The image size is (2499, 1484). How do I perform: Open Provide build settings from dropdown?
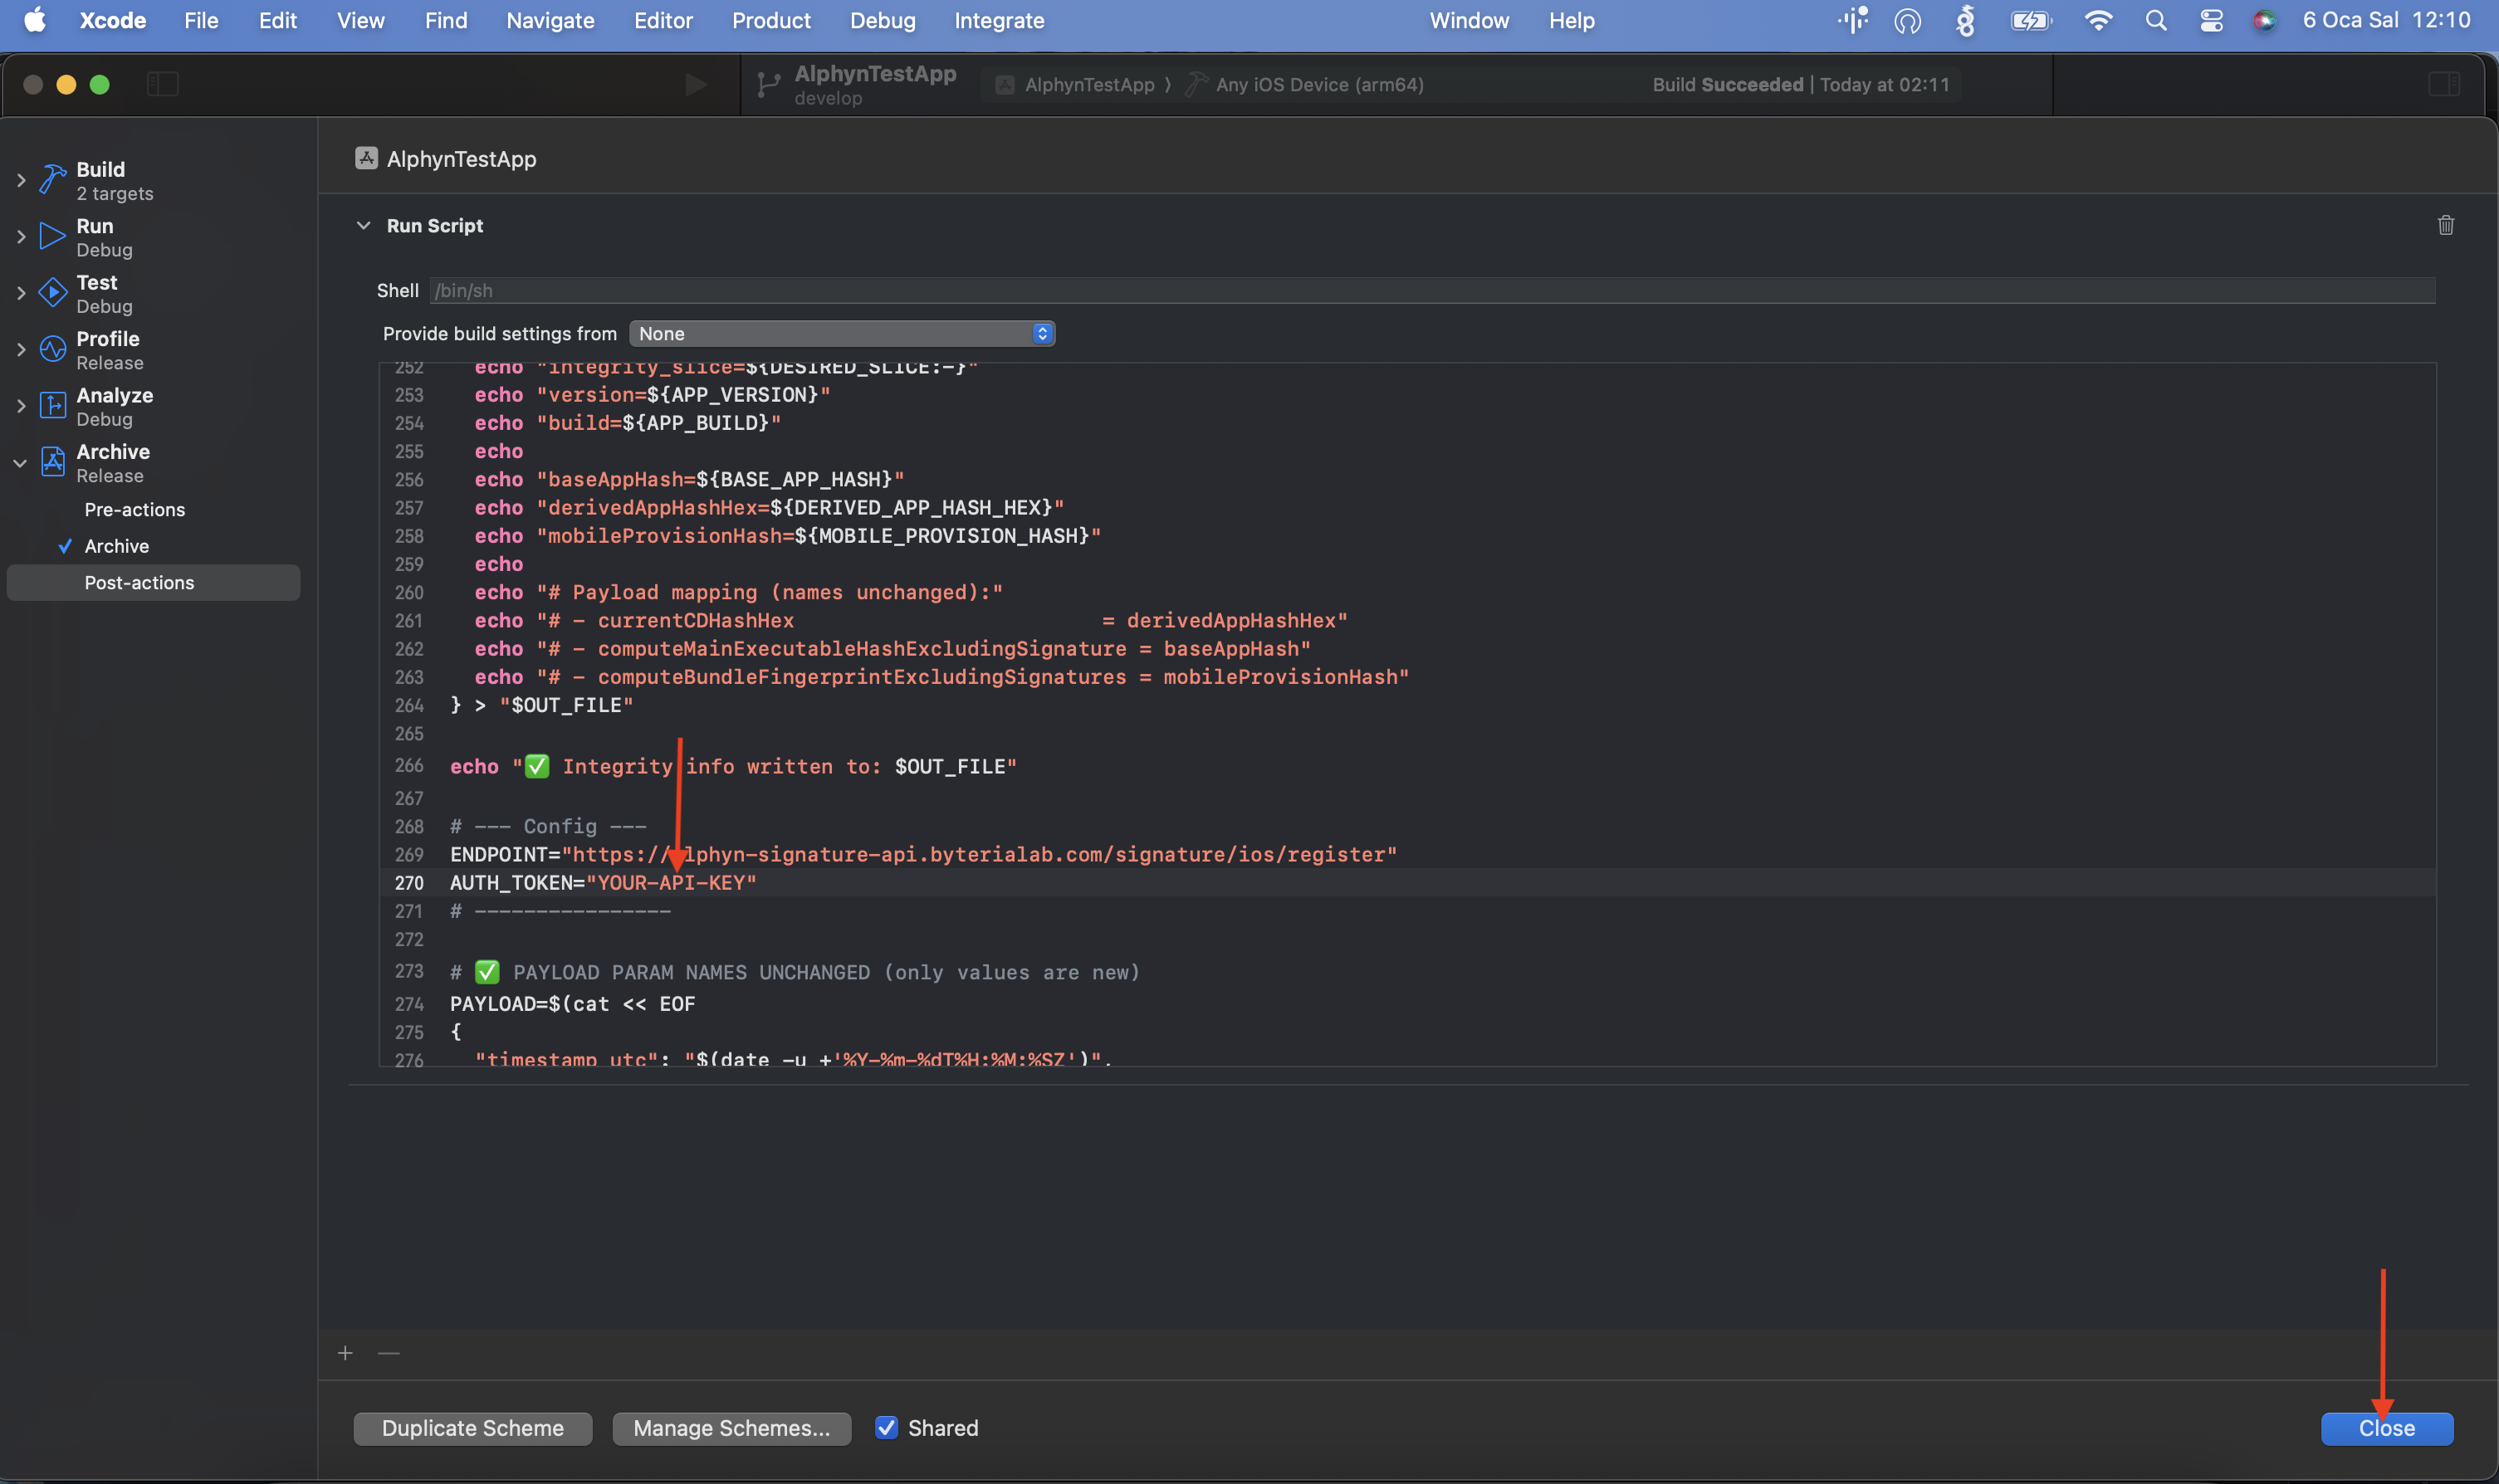[842, 333]
